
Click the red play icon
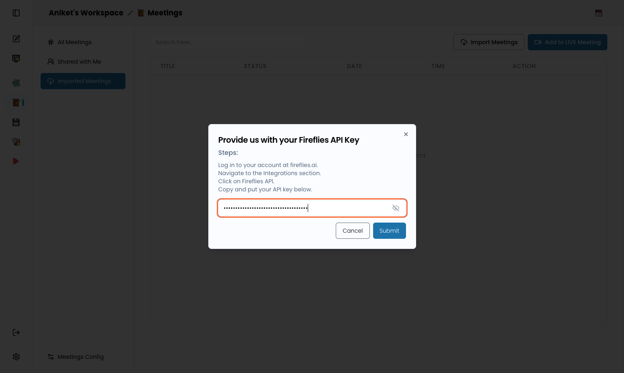[x=16, y=161]
